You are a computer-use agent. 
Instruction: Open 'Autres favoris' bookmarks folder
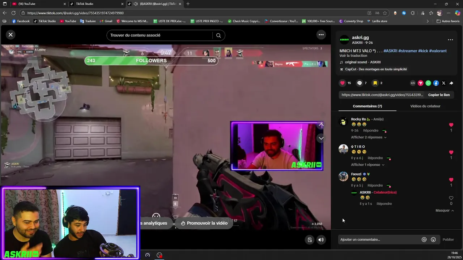448,21
